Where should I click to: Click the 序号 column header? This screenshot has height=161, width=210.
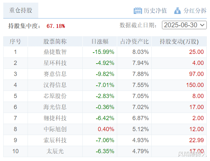[15, 42]
